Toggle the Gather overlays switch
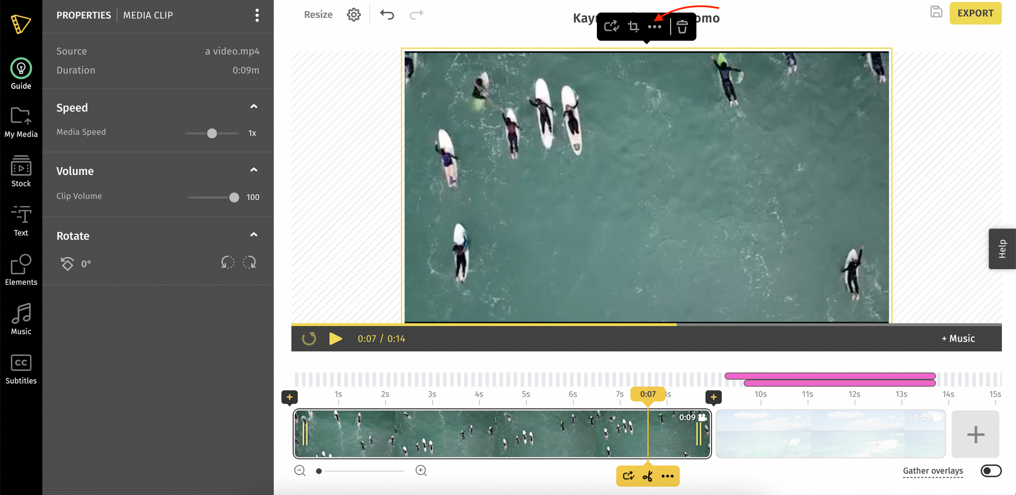This screenshot has height=495, width=1016. [991, 471]
